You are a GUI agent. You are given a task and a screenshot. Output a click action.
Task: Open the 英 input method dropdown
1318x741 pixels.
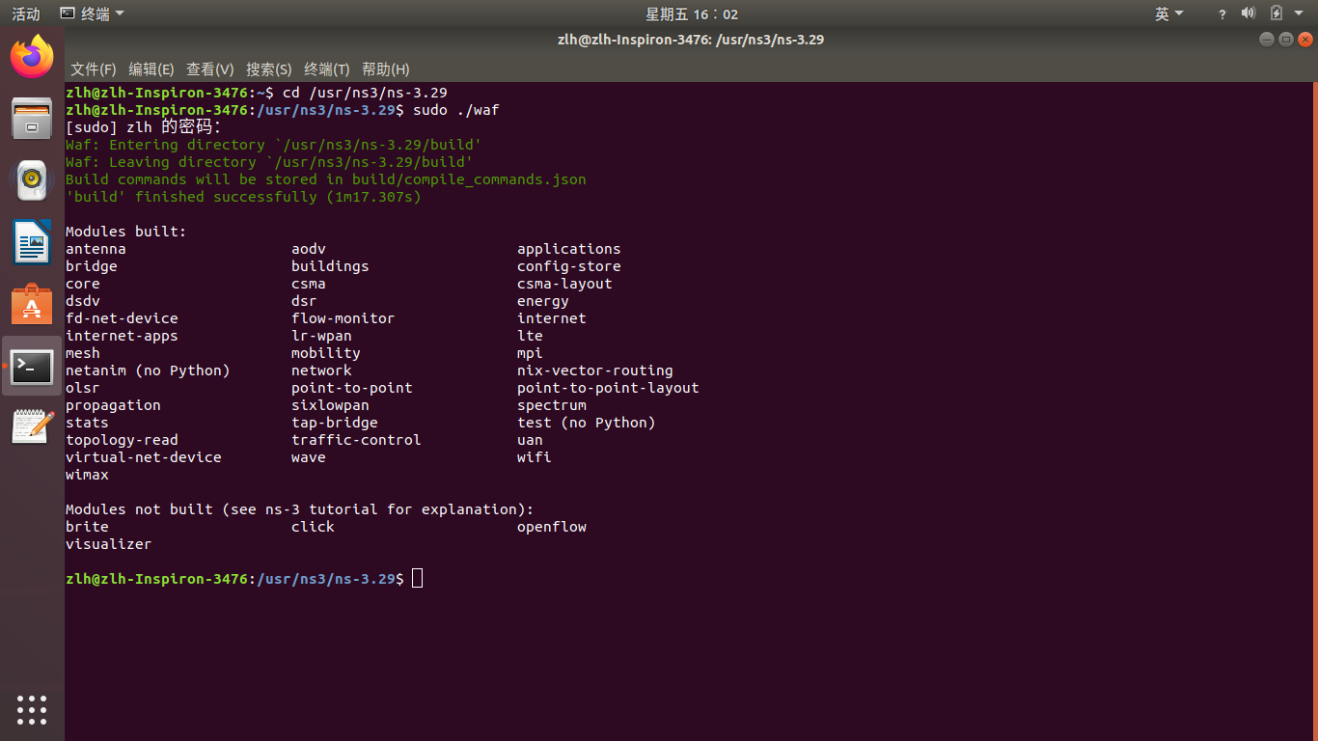1168,14
